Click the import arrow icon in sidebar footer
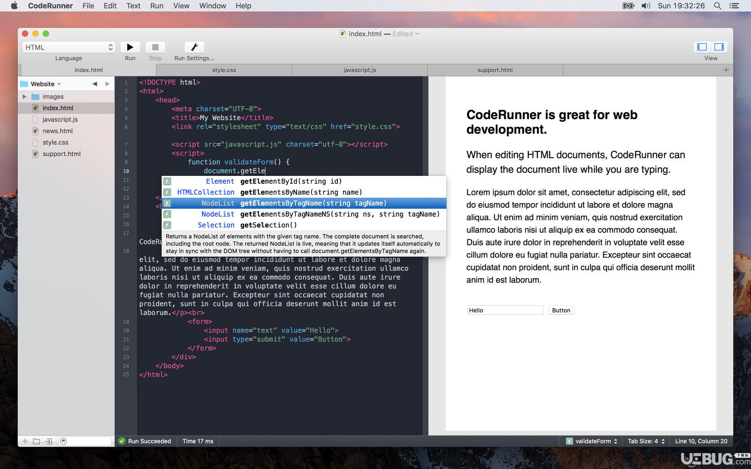Image resolution: width=751 pixels, height=469 pixels. click(48, 441)
